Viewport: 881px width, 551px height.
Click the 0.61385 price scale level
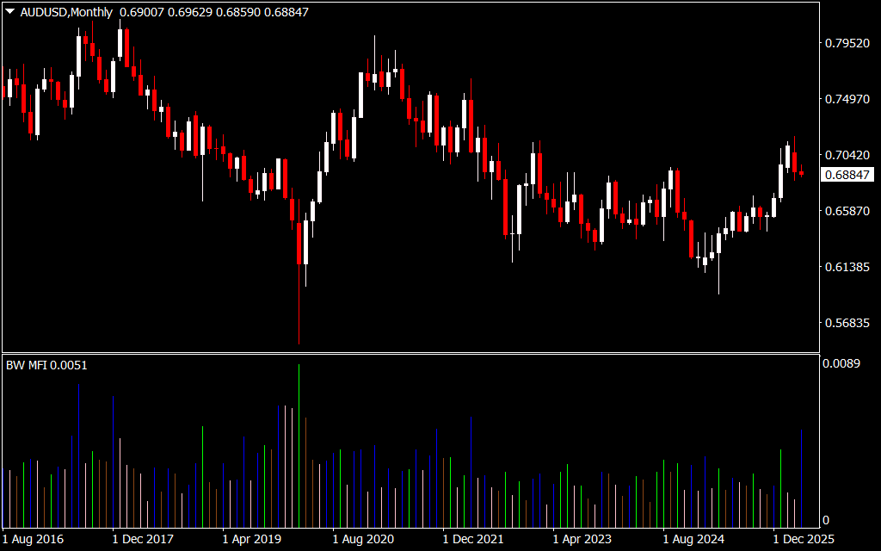click(847, 267)
